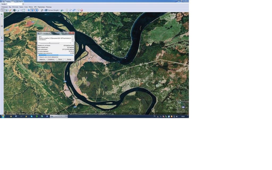Click the zoom-in magnifier on left sidebar
272x170 pixels.
pyautogui.click(x=2, y=15)
